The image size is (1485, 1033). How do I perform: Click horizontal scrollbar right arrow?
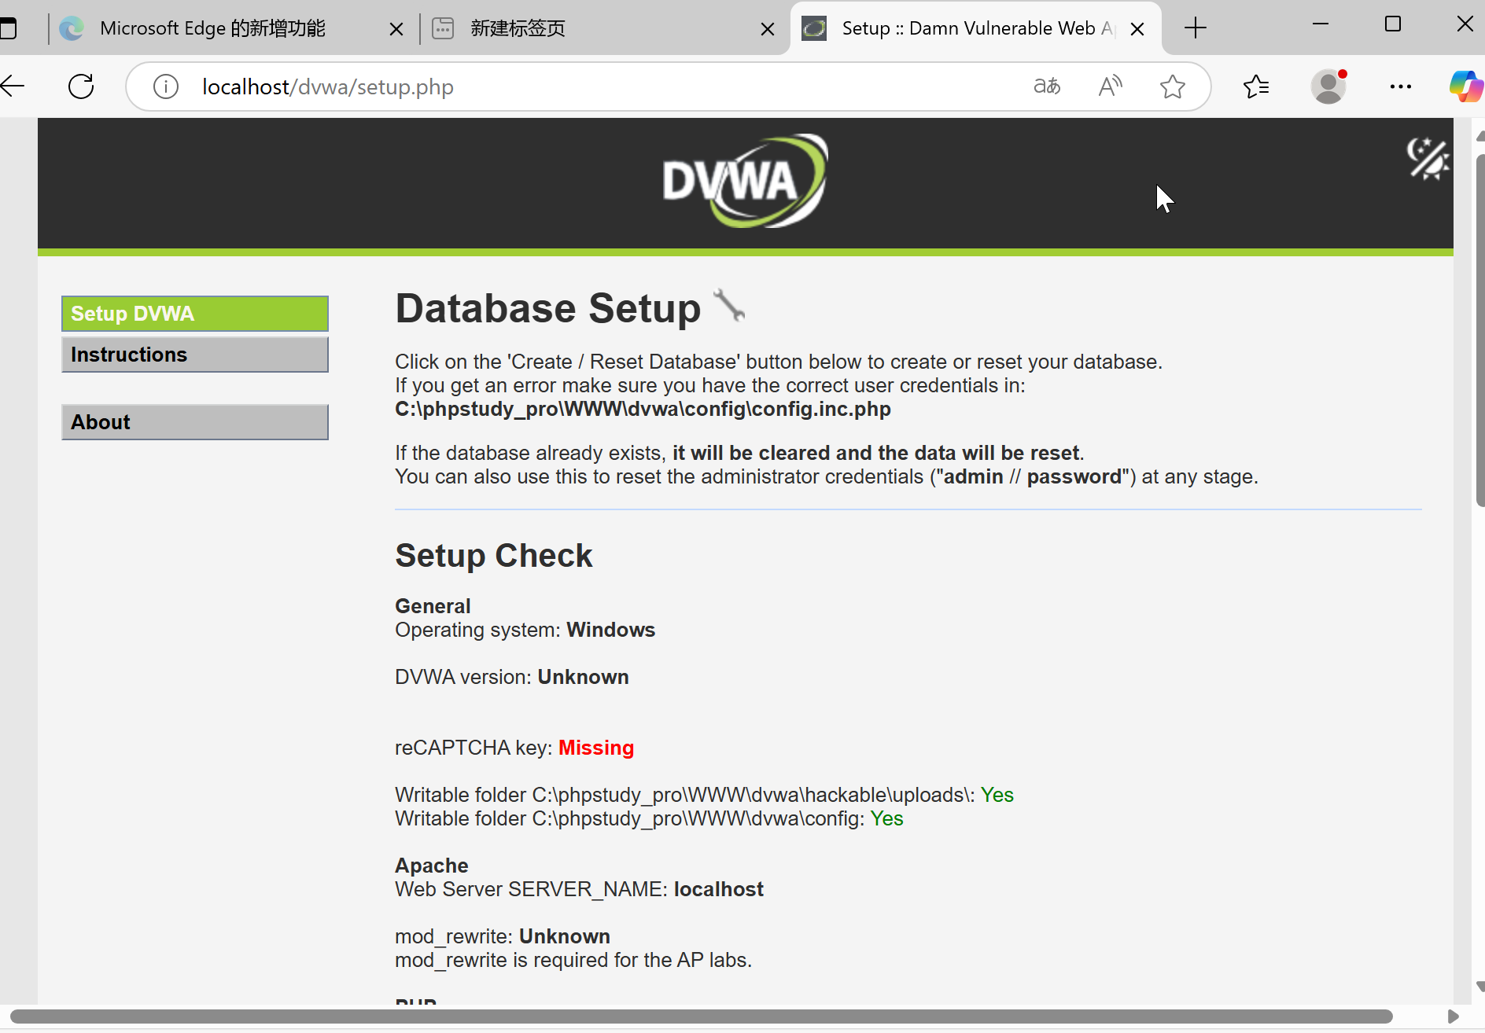(1453, 1016)
